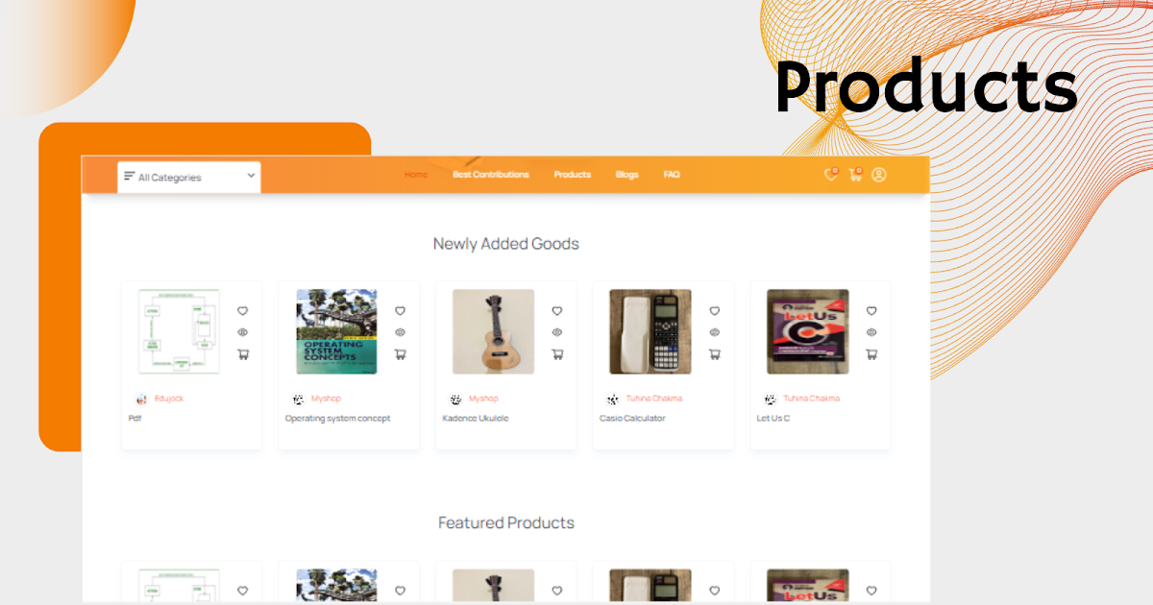This screenshot has height=605, width=1153.
Task: Expand the All Categories dropdown
Action: [x=189, y=177]
